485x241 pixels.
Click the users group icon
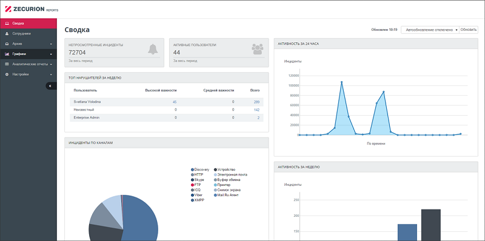coord(257,49)
